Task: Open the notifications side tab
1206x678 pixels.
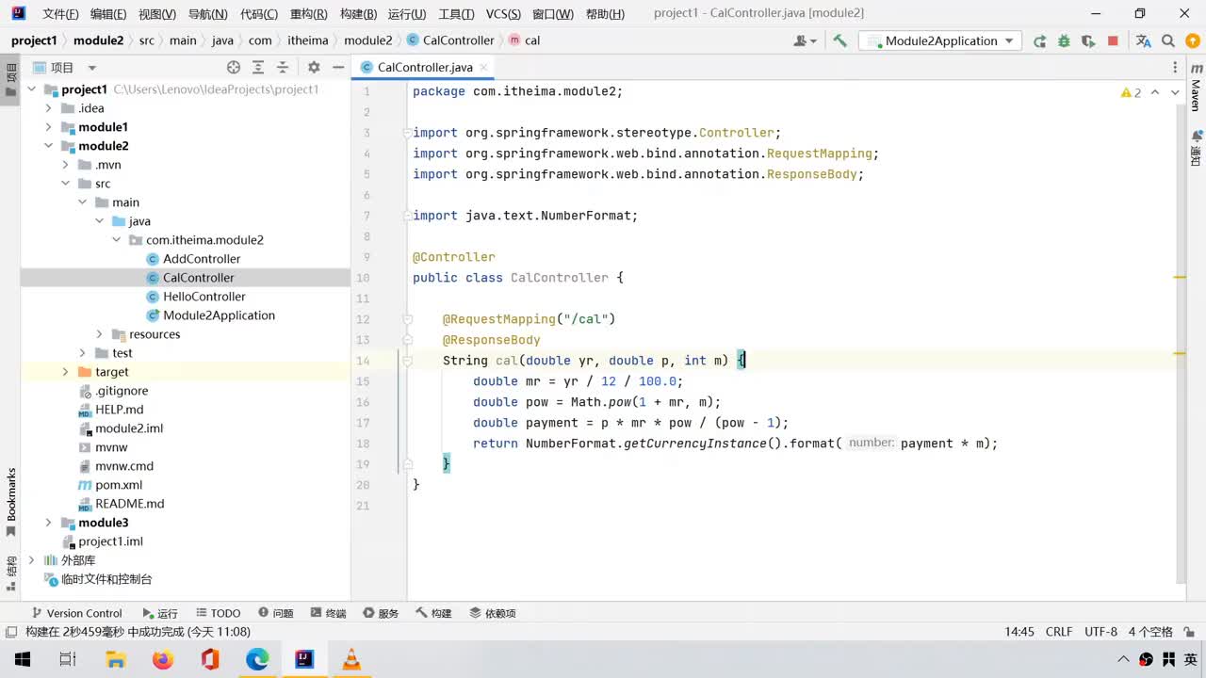Action: click(x=1197, y=149)
